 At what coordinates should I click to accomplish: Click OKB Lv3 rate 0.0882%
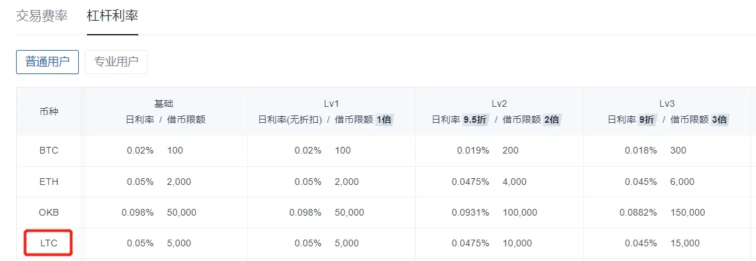(x=638, y=212)
